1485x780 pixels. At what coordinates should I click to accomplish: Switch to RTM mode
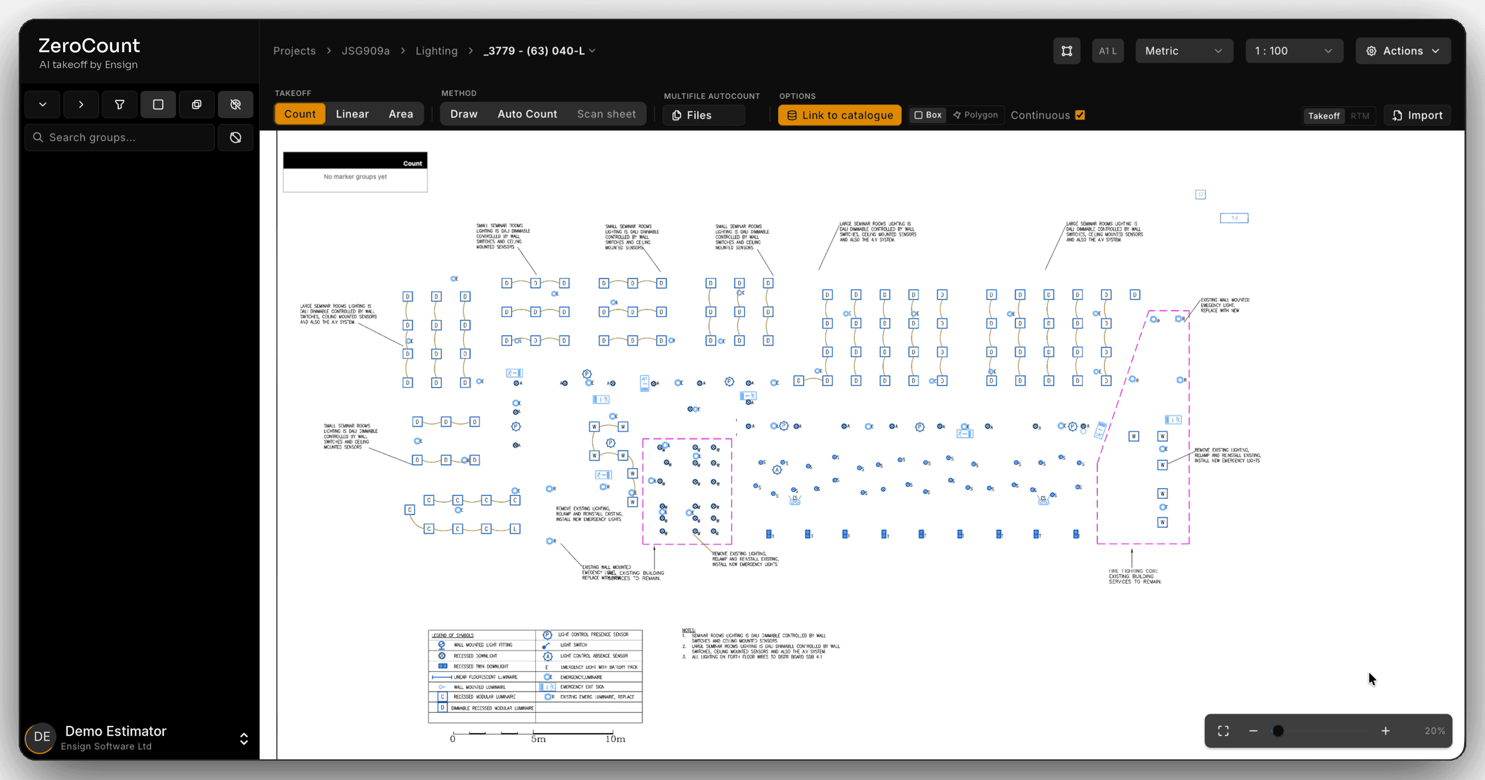[1360, 115]
